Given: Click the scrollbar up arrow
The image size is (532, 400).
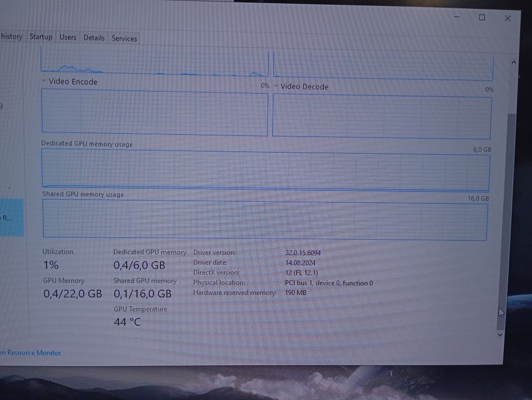Looking at the screenshot, I should 514,63.
